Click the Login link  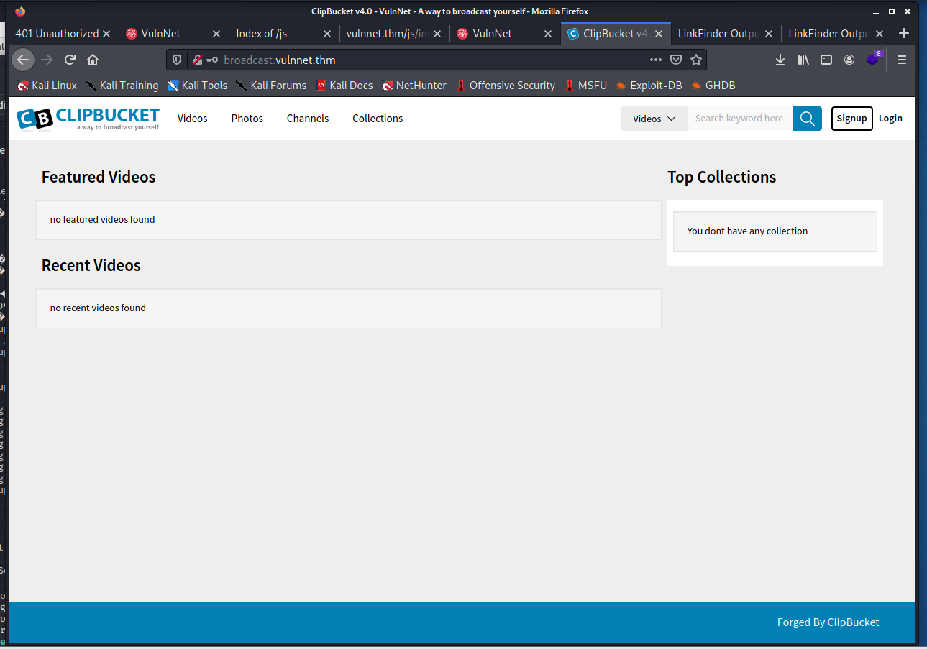click(x=890, y=119)
